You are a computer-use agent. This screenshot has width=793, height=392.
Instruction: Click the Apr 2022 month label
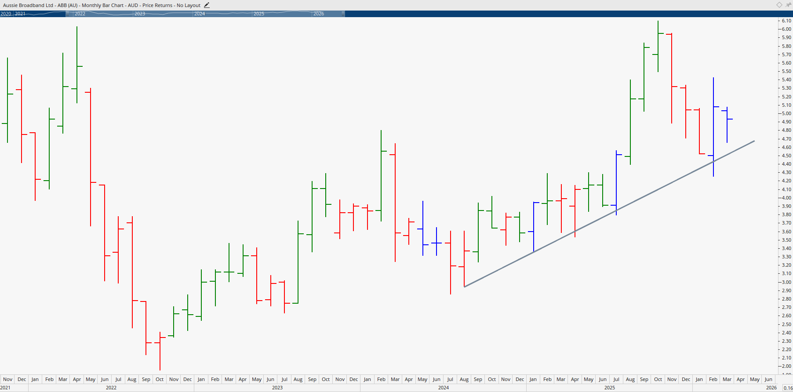pos(77,379)
